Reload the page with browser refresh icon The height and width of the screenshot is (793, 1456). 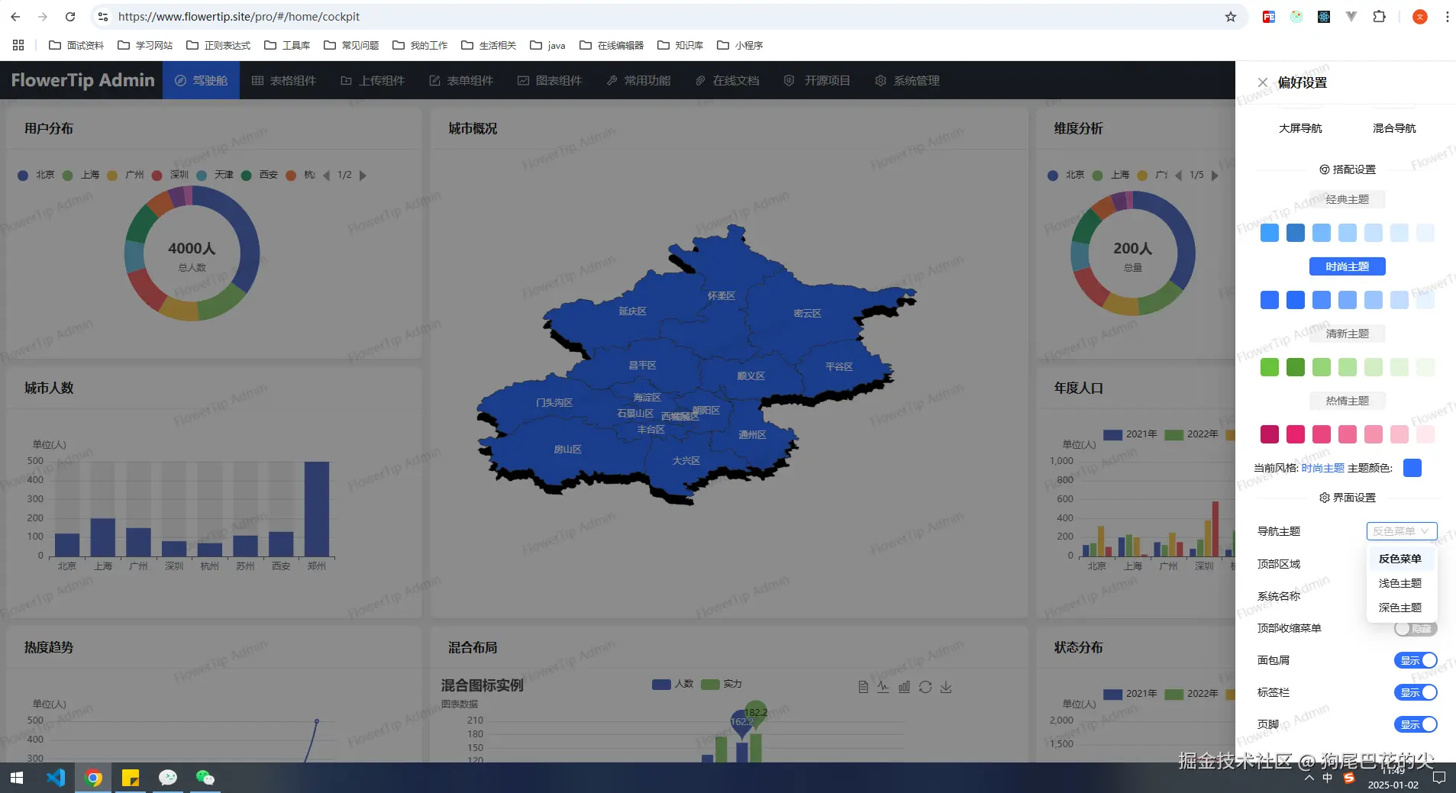[70, 17]
